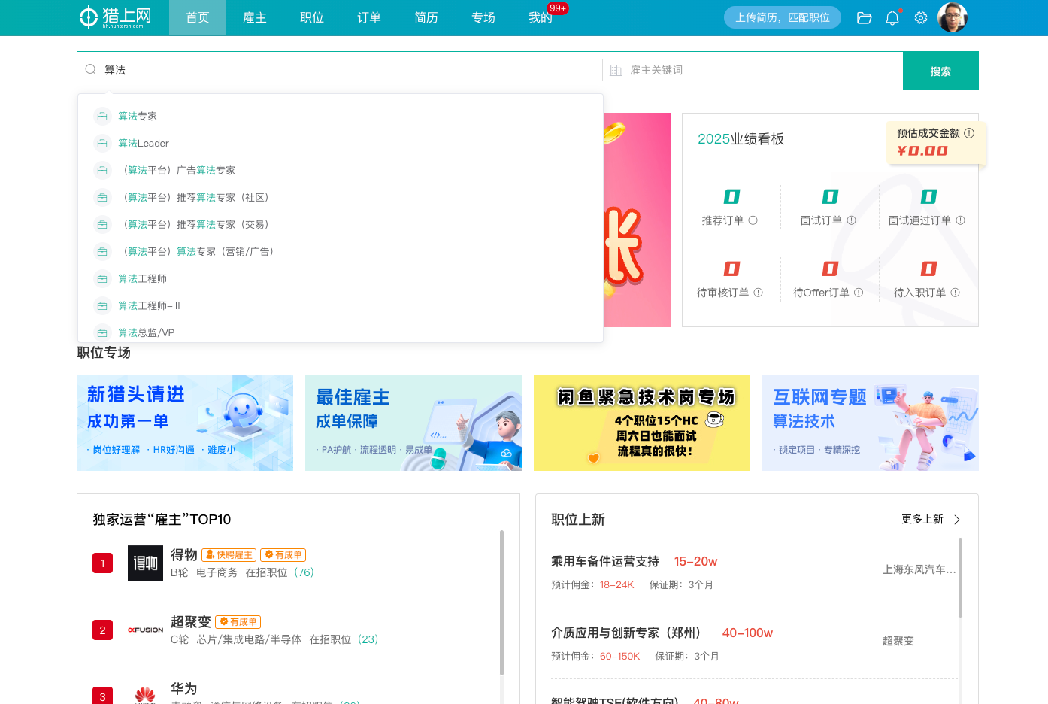Open the 简历 navigation tab
Image resolution: width=1048 pixels, height=704 pixels.
(426, 18)
